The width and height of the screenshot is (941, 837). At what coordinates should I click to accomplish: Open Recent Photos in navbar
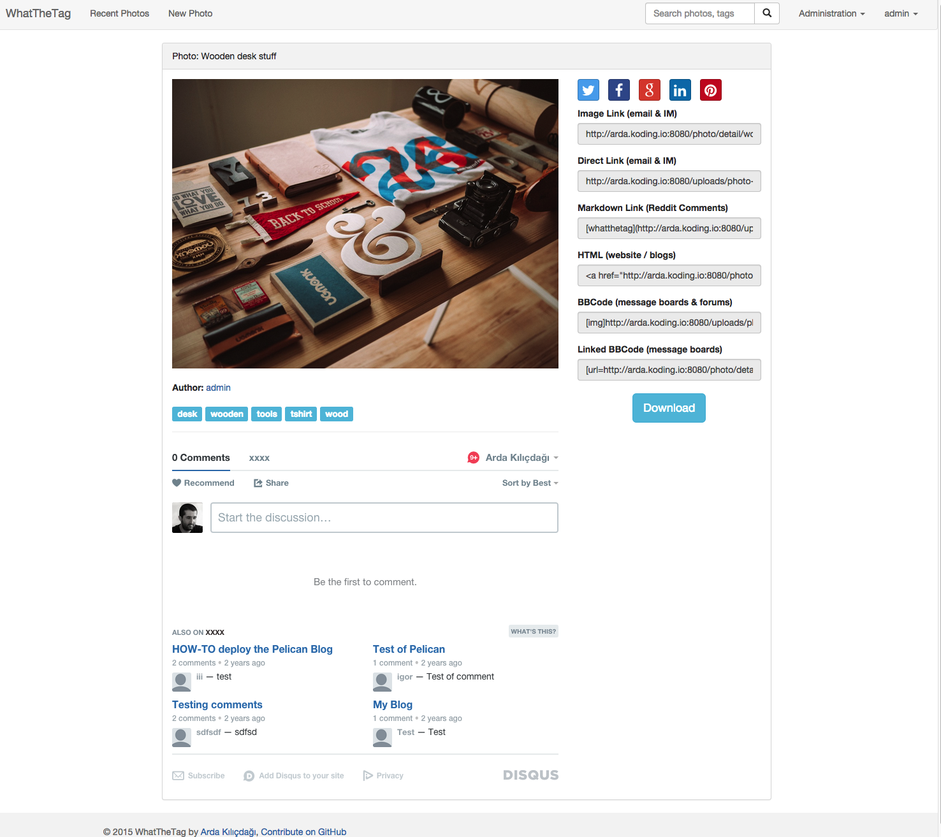(x=119, y=13)
